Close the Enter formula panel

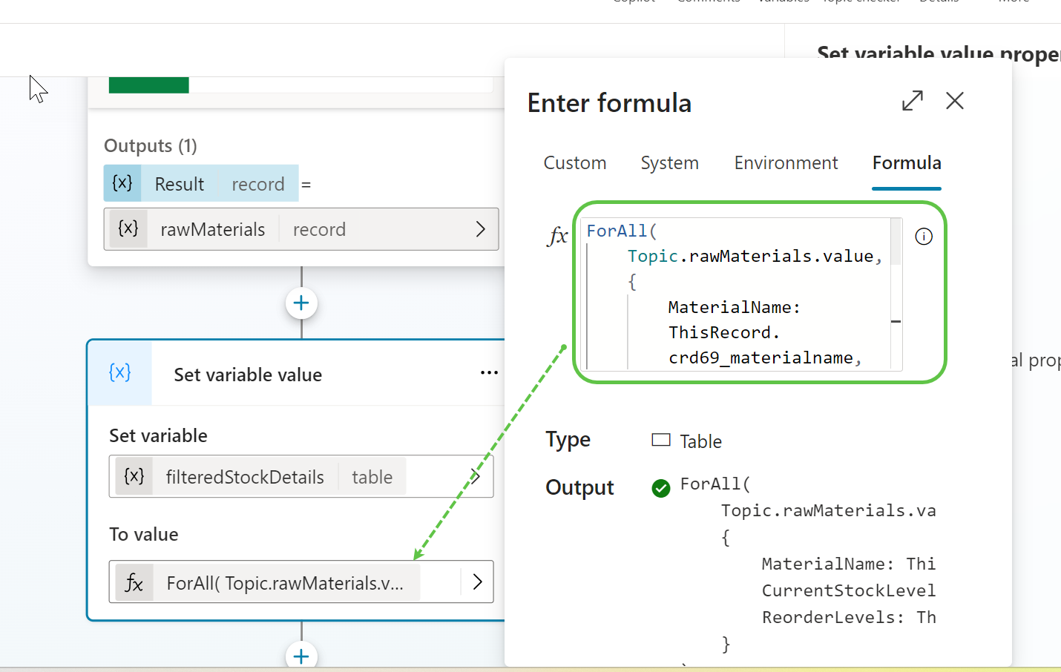(x=955, y=100)
